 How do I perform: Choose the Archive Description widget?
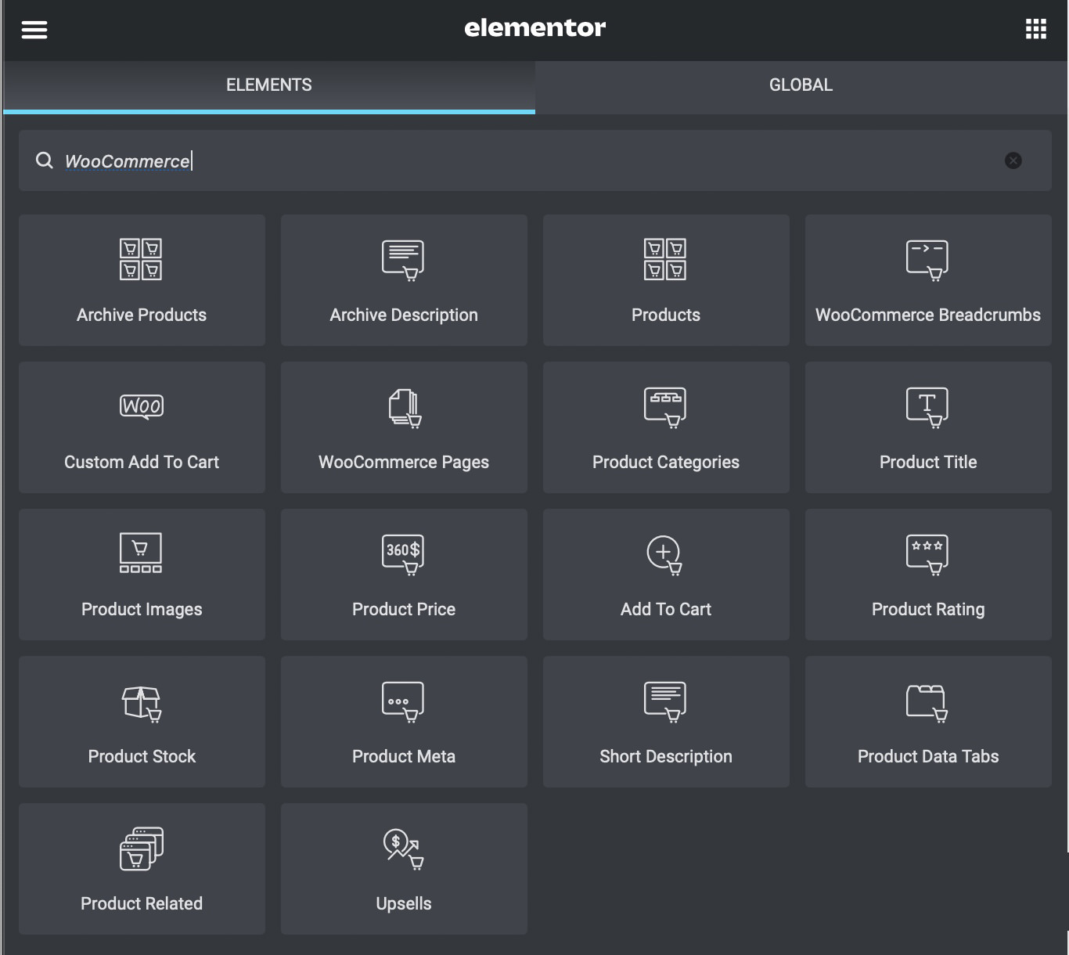404,280
